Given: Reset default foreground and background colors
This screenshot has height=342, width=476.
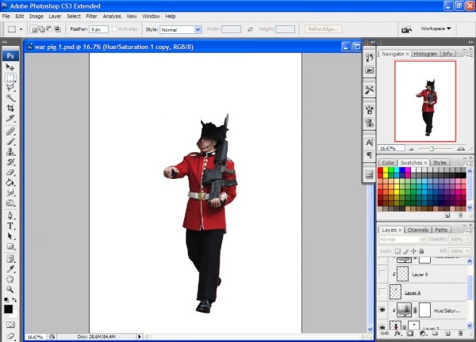Looking at the screenshot, I should click(x=6, y=300).
